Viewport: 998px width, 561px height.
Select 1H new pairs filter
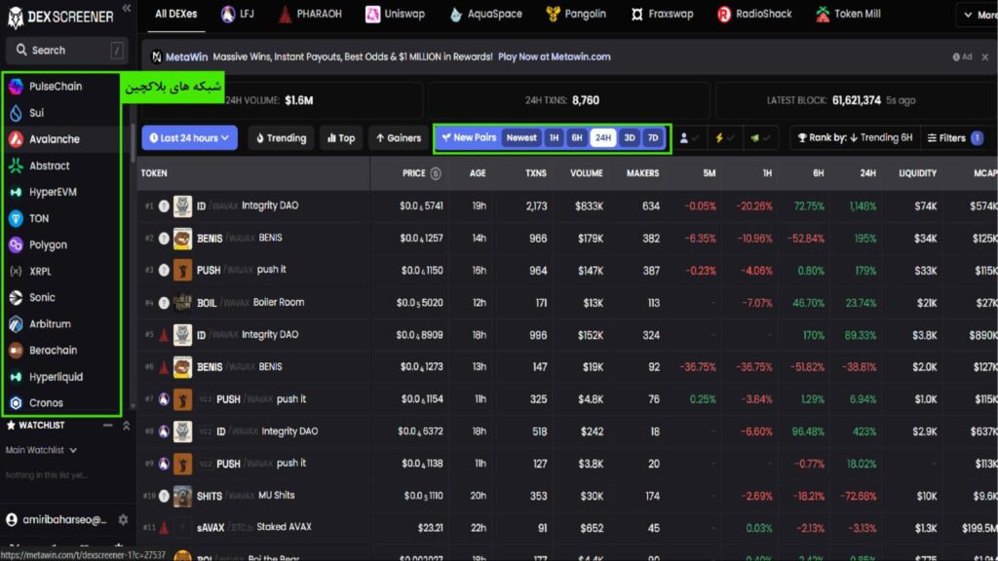pyautogui.click(x=554, y=138)
